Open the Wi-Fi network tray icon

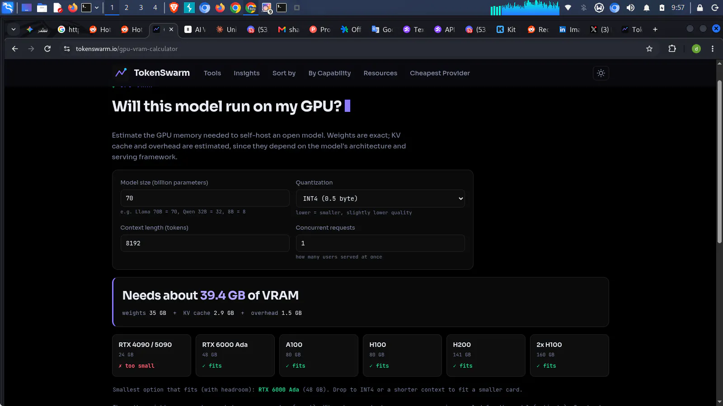pos(568,8)
